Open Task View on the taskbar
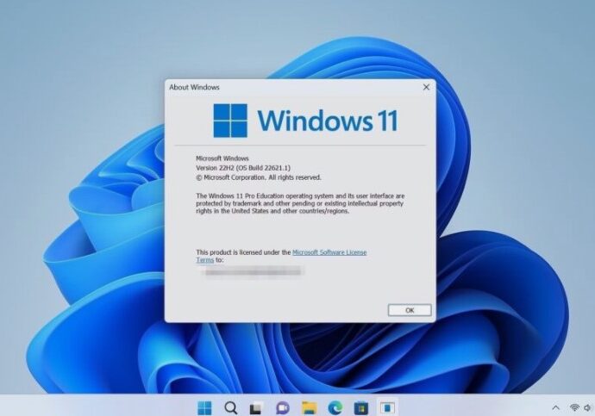This screenshot has height=416, width=595. (x=256, y=407)
